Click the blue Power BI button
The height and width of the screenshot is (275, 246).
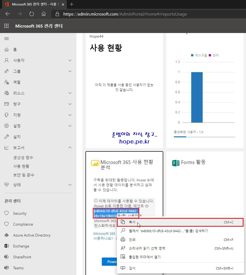point(109,261)
